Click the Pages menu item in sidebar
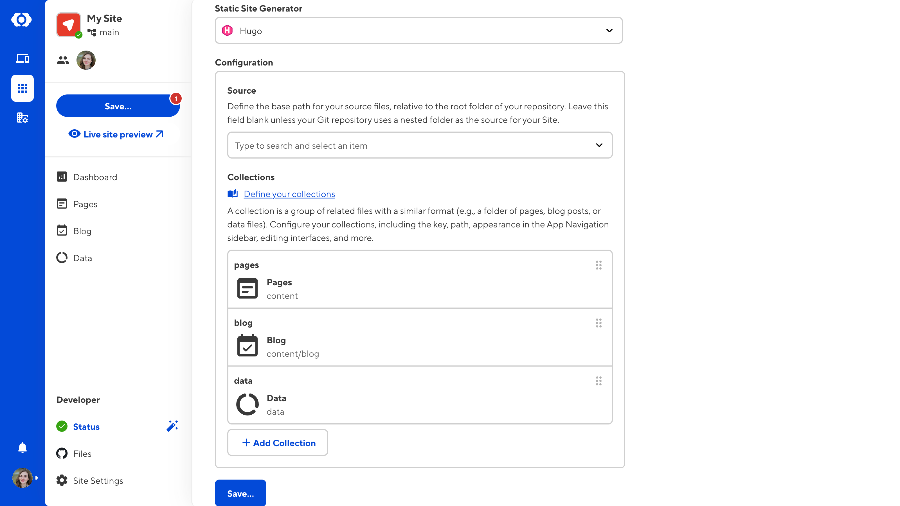900x506 pixels. pyautogui.click(x=85, y=203)
